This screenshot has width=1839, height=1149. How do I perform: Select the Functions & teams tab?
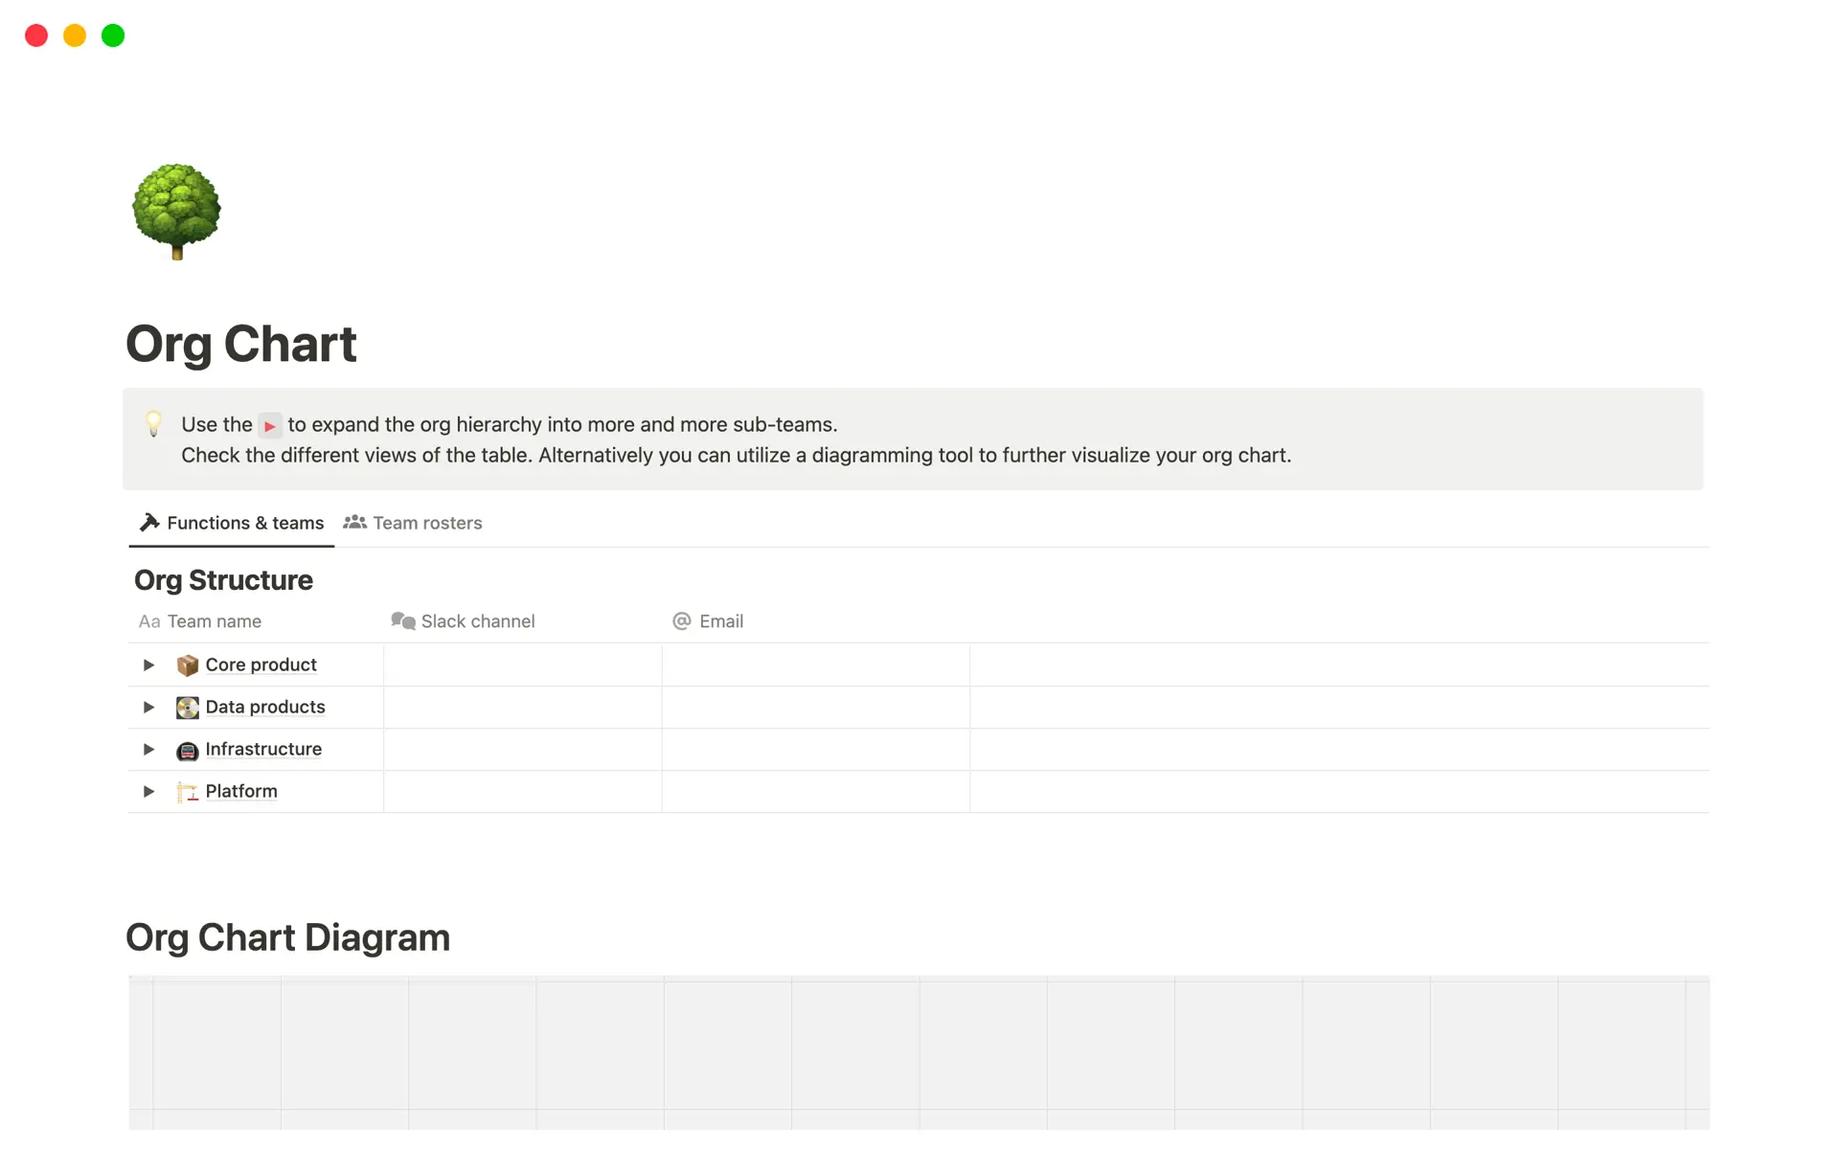(232, 523)
